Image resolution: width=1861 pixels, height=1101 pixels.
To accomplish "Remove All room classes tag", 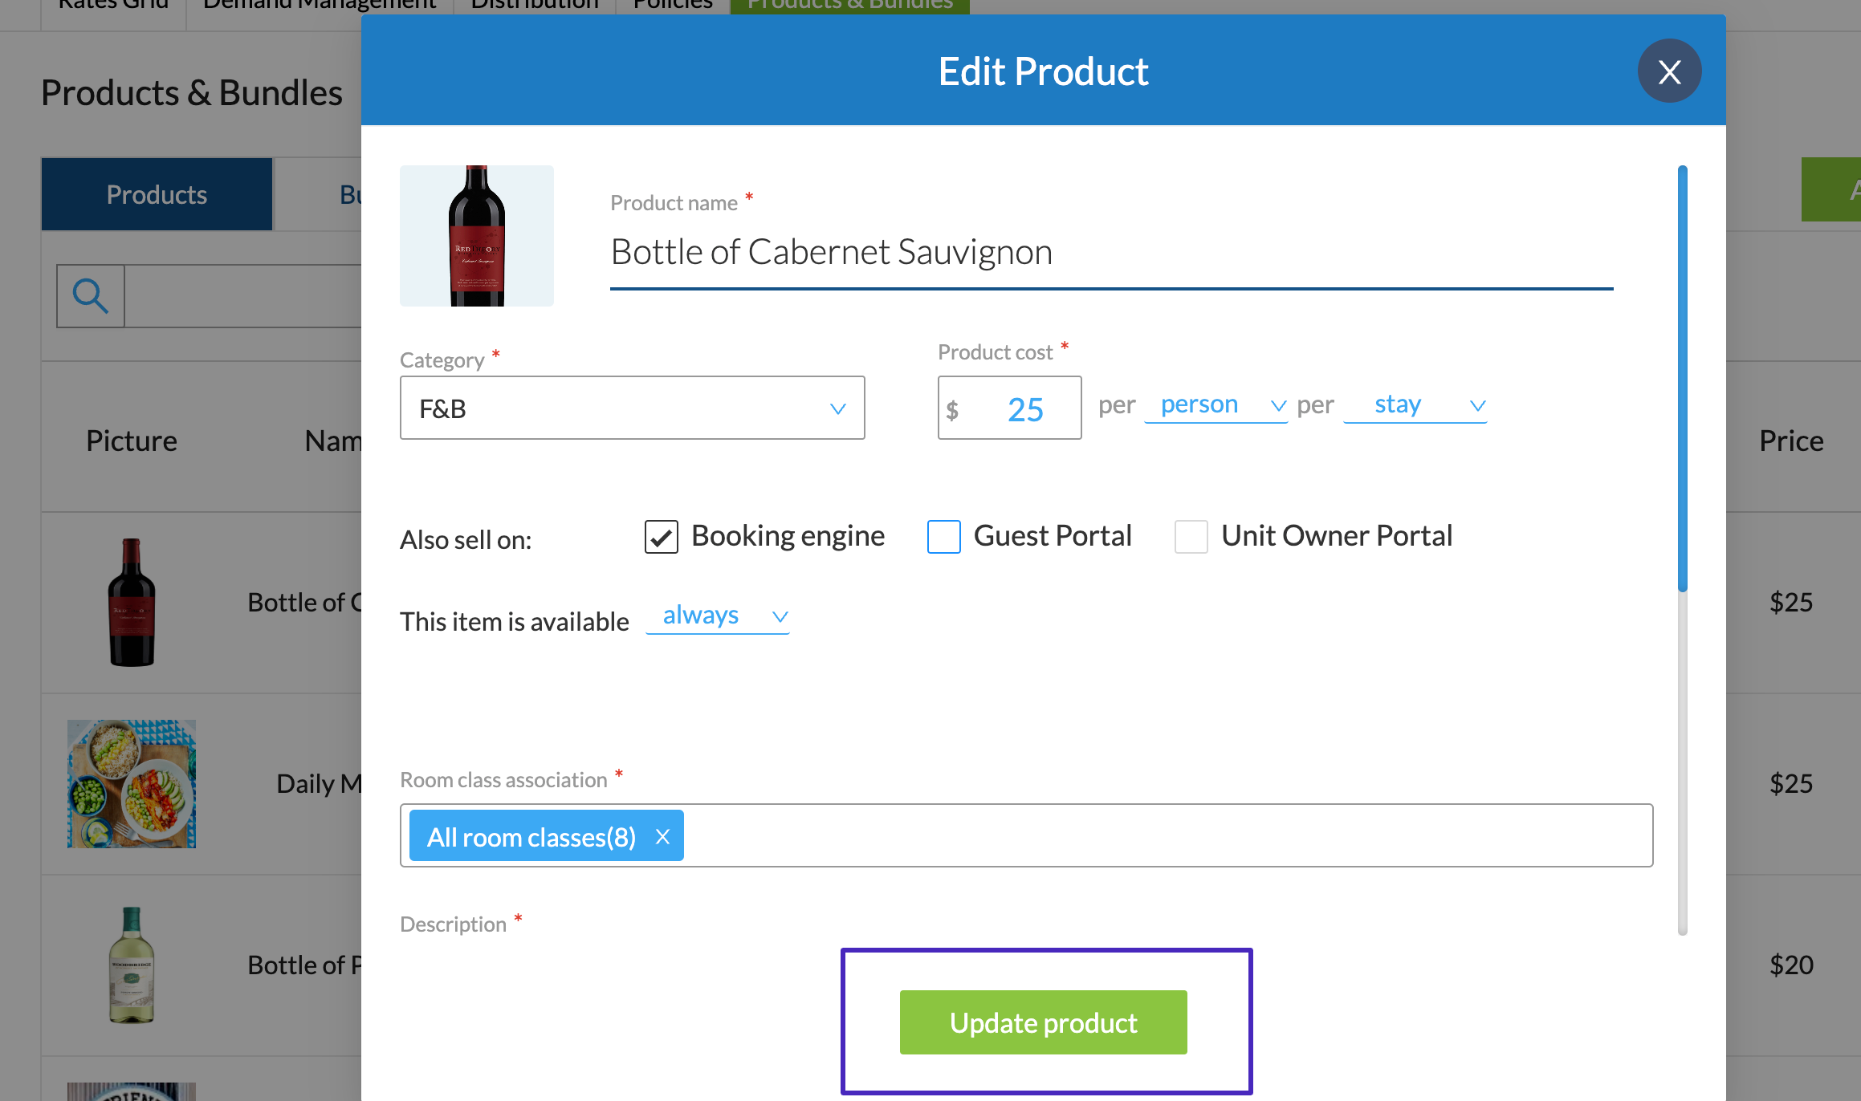I will tap(662, 837).
